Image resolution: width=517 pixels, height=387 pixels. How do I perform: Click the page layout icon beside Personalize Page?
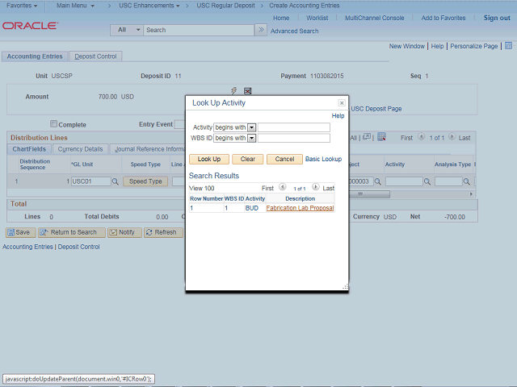tap(508, 46)
